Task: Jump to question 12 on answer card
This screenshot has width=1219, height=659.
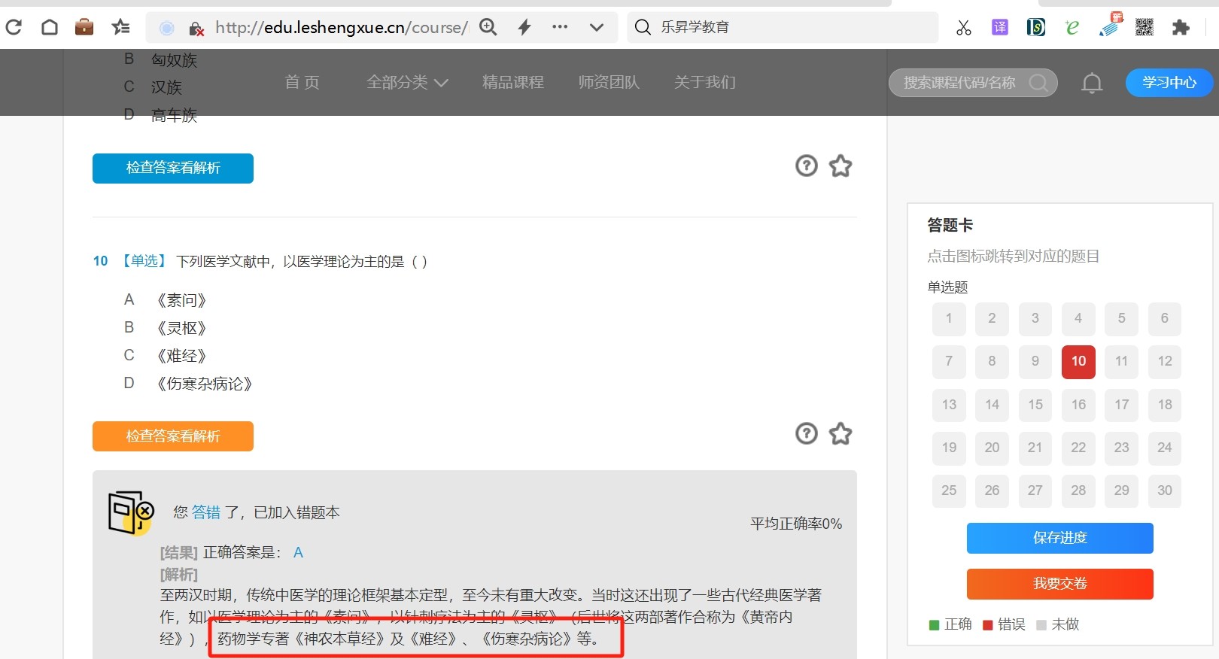Action: point(1165,361)
